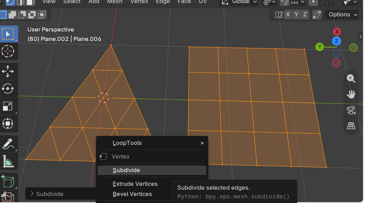Open the Select menu
Image resolution: width=365 pixels, height=203 pixels.
(72, 2)
